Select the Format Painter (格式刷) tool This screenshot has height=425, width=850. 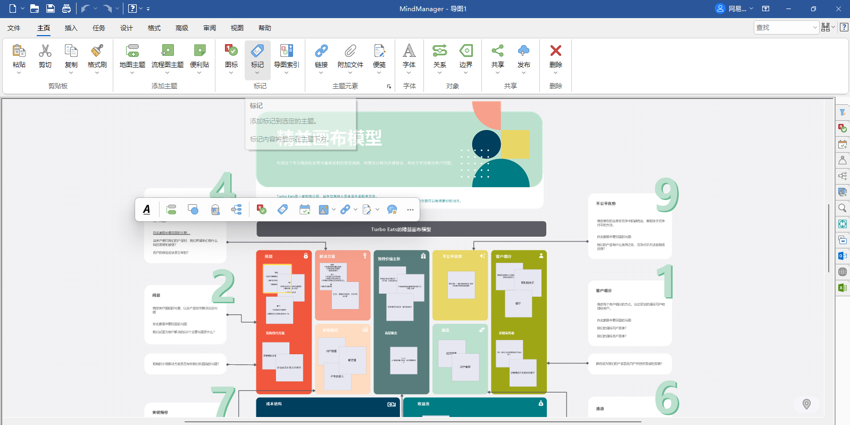point(97,51)
